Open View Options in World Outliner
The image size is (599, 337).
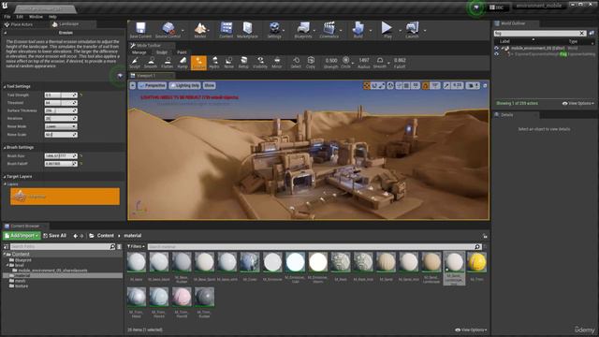[x=578, y=104]
